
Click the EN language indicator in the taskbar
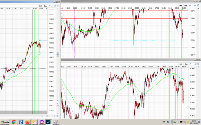point(164,122)
